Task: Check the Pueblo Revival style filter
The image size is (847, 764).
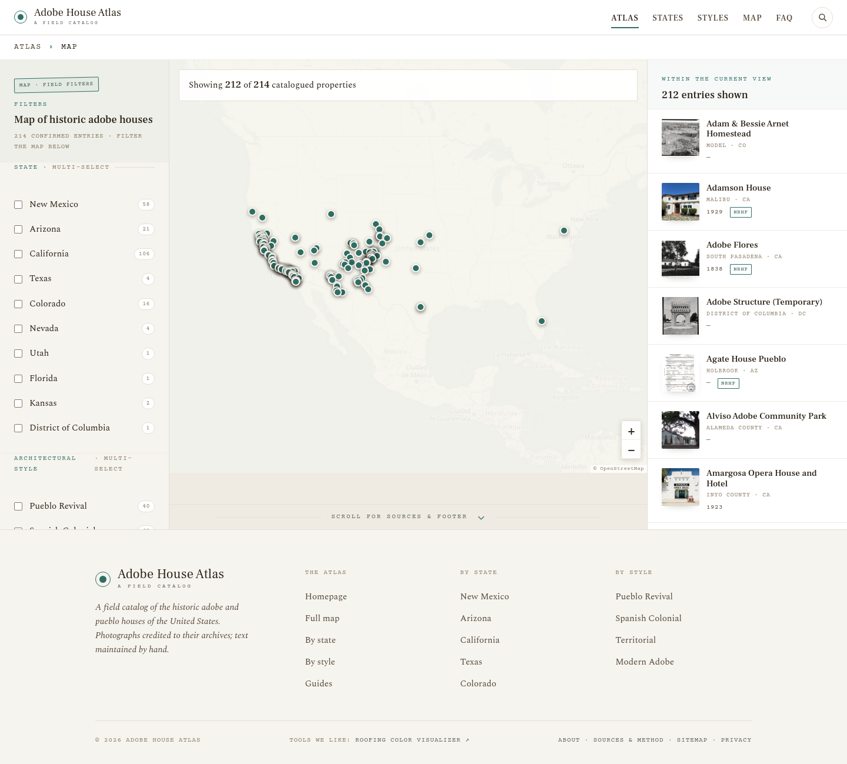Action: click(x=18, y=506)
